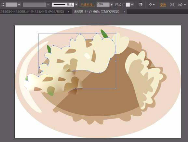Open the opacity slider arrow button

pyautogui.click(x=112, y=5)
